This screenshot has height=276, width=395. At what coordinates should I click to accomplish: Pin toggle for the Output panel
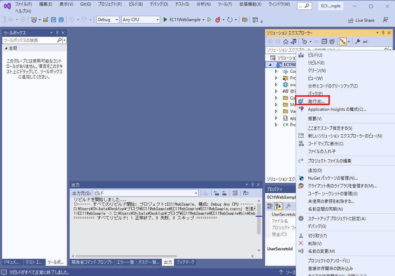tap(253, 185)
